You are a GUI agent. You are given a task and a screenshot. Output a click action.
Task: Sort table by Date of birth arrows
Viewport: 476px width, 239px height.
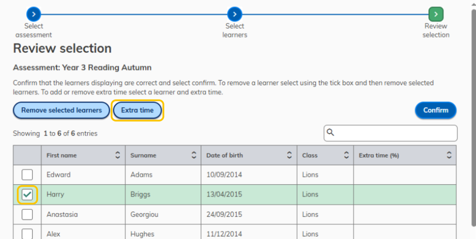290,156
